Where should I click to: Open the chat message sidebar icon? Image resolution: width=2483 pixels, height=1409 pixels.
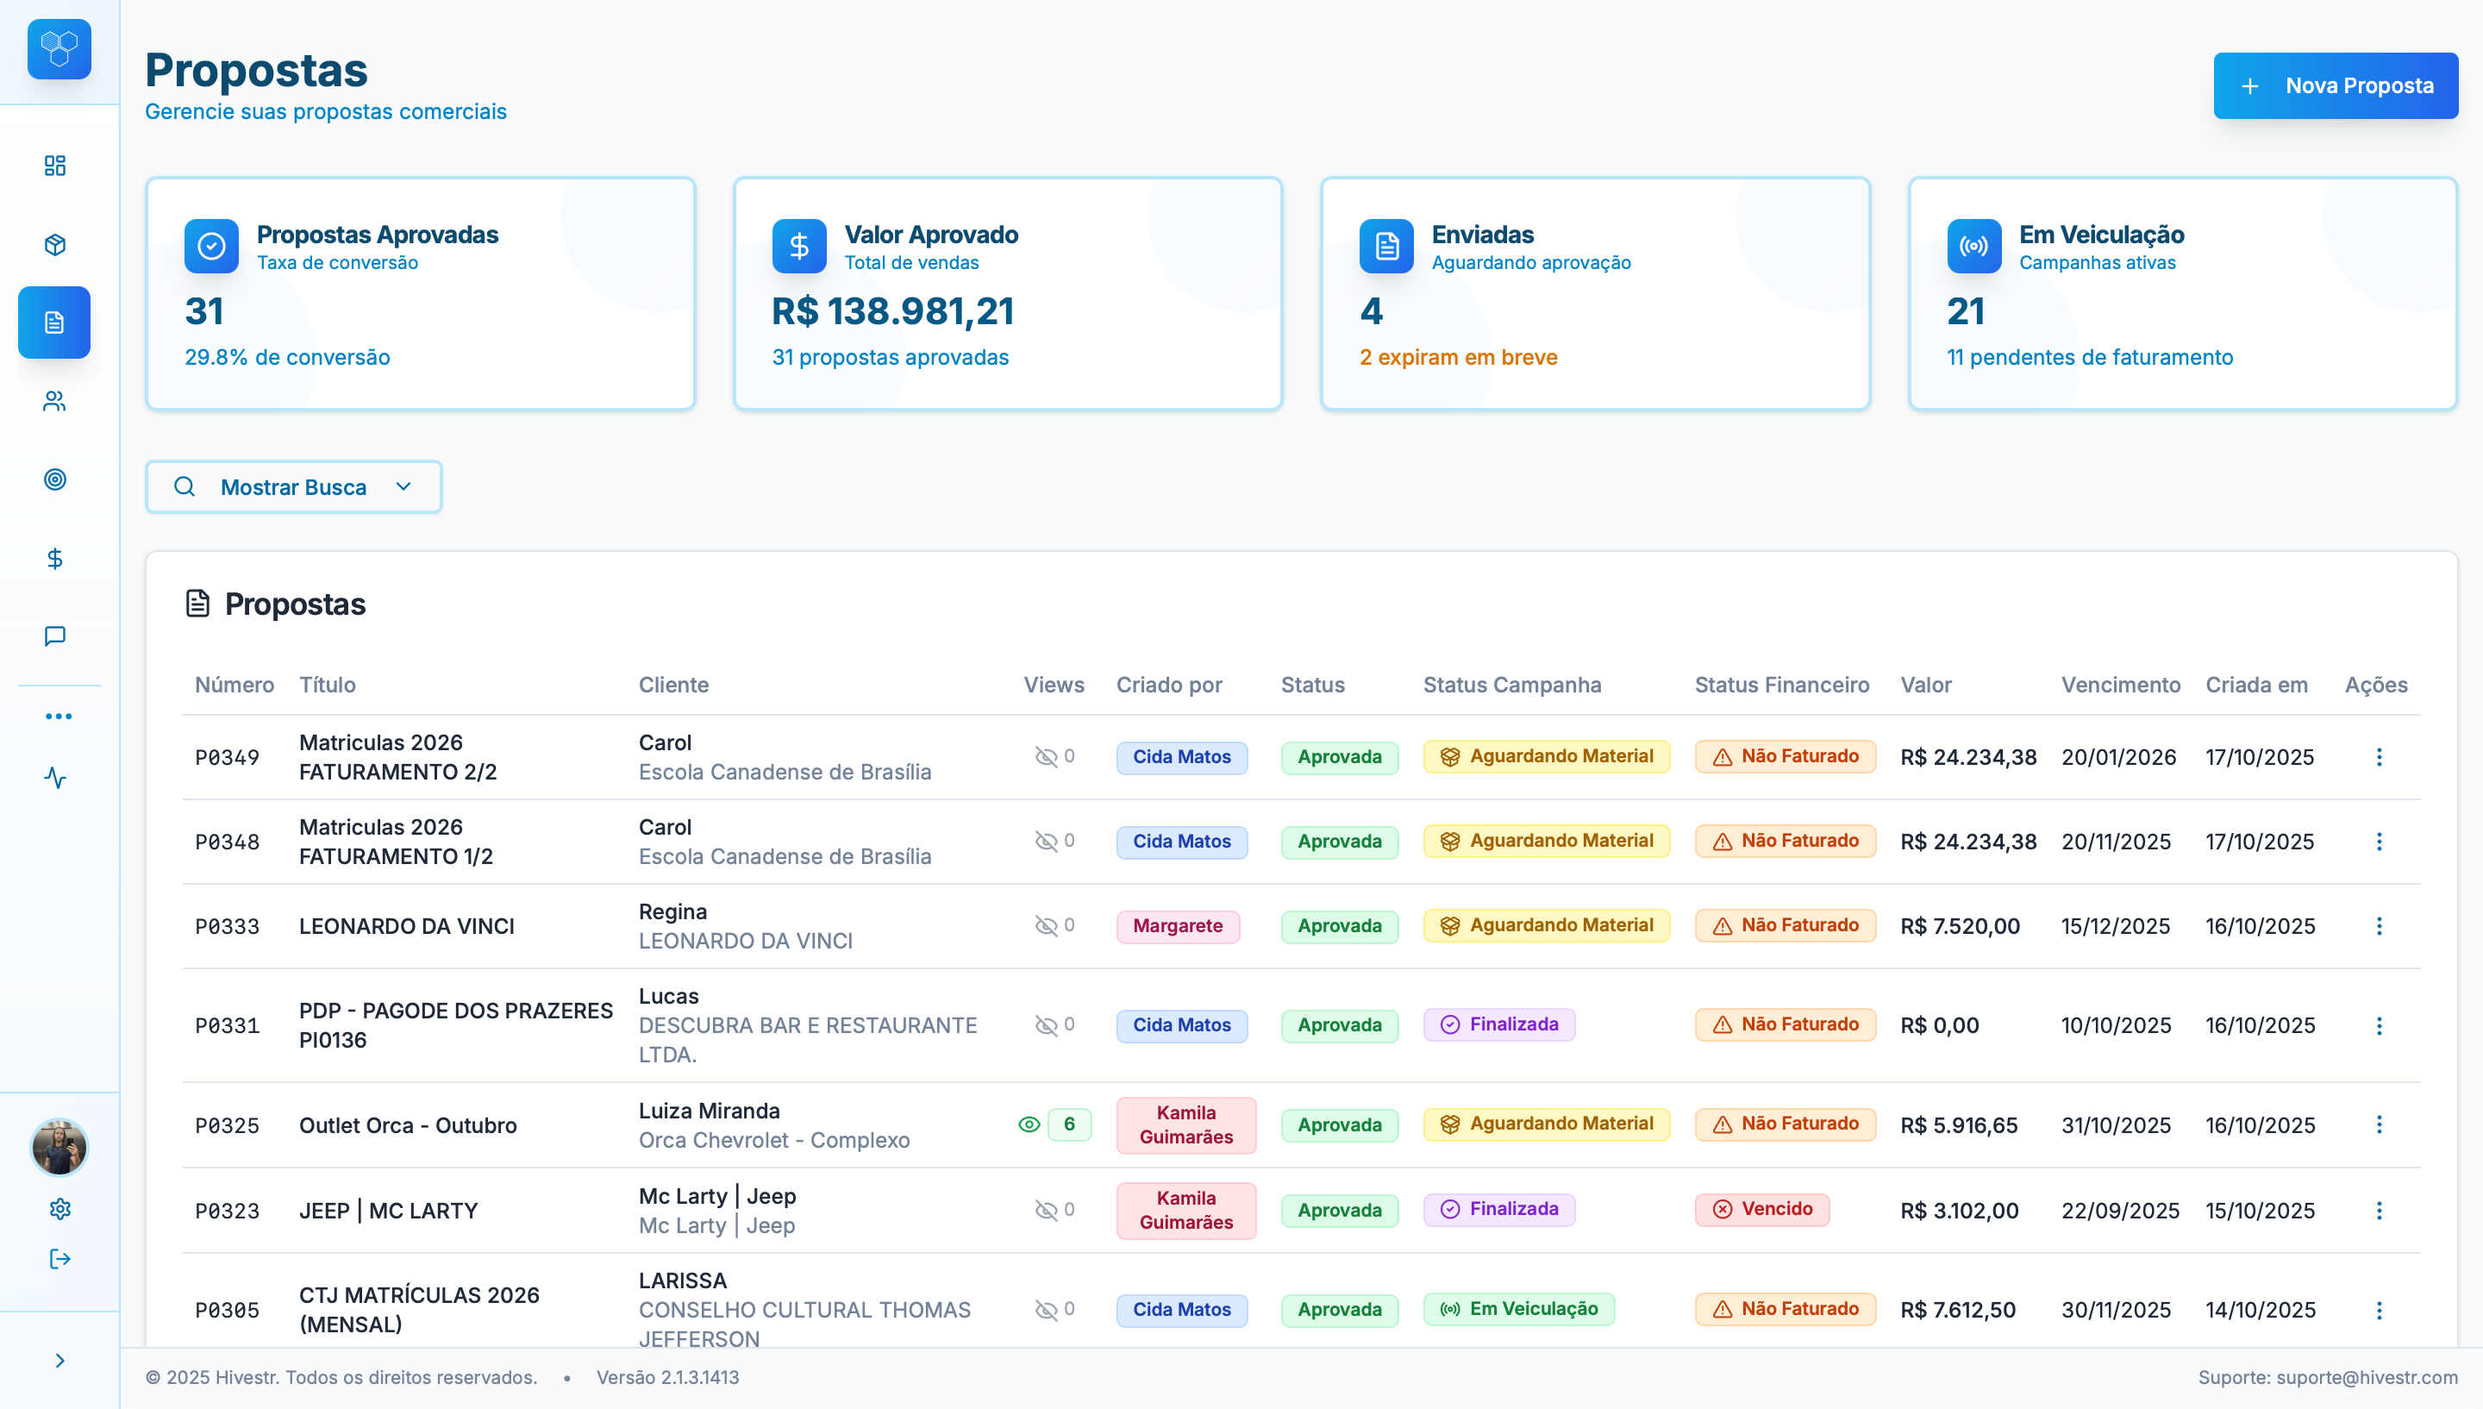[55, 636]
